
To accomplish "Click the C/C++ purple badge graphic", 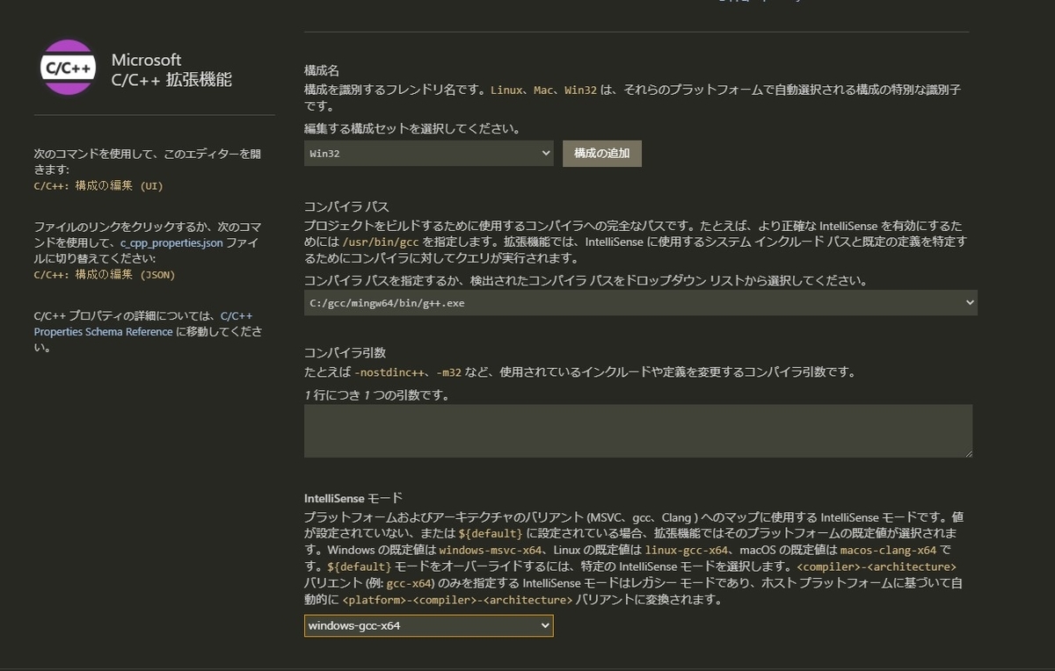I will pyautogui.click(x=68, y=67).
